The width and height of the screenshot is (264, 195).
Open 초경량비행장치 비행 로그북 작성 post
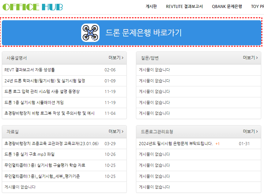50,113
